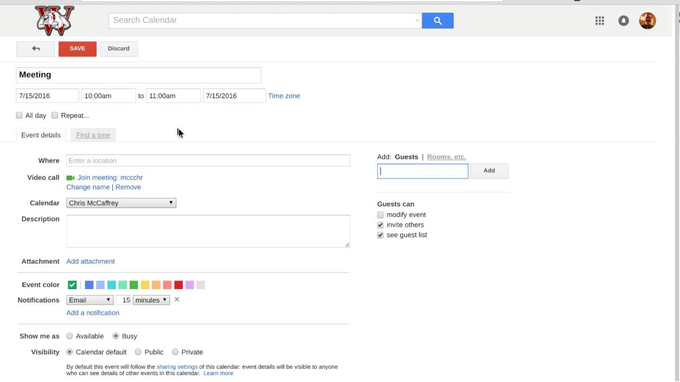Click the blue search magnifier button
The image size is (680, 382).
[438, 21]
